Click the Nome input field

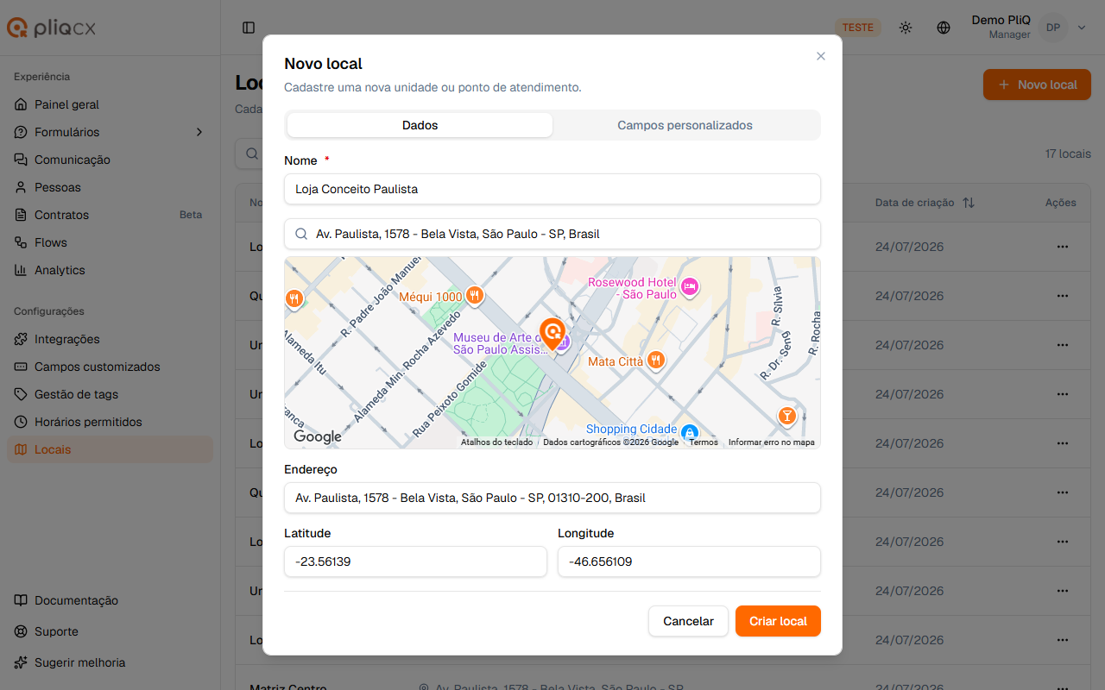(x=552, y=189)
